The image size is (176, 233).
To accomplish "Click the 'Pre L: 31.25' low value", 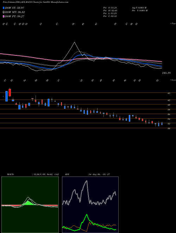I will (110, 13).
